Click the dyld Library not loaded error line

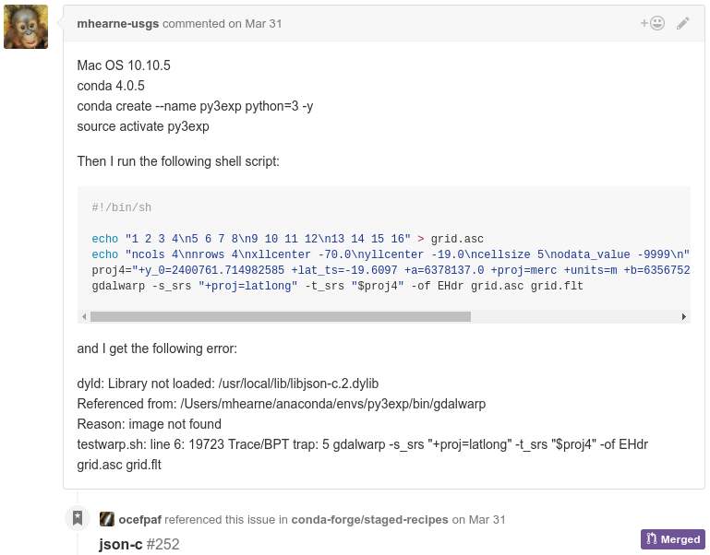click(228, 384)
